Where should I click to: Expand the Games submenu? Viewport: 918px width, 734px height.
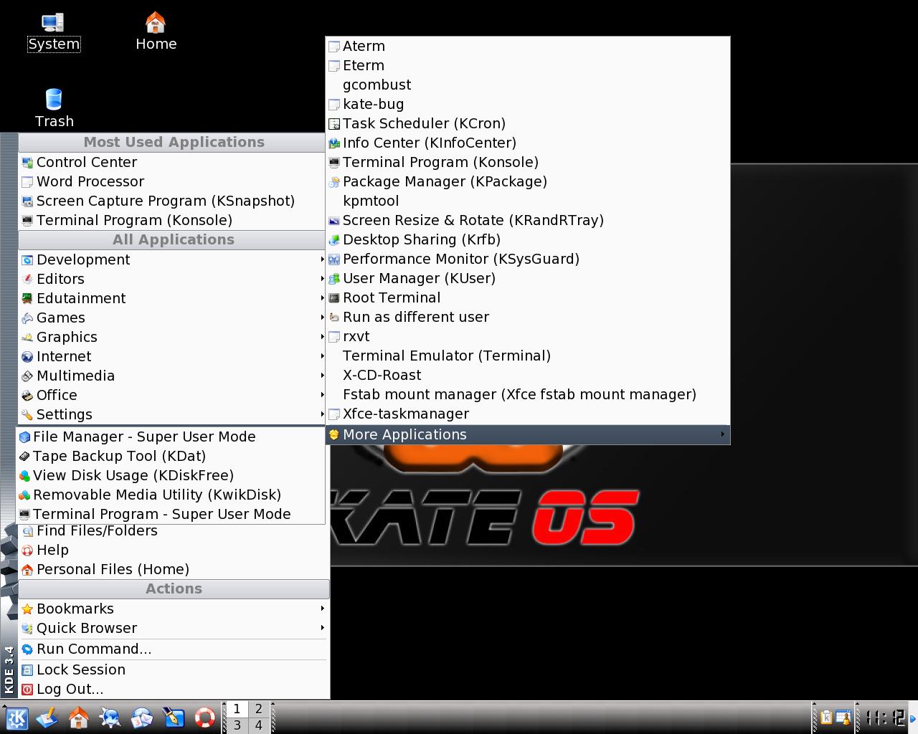point(171,318)
